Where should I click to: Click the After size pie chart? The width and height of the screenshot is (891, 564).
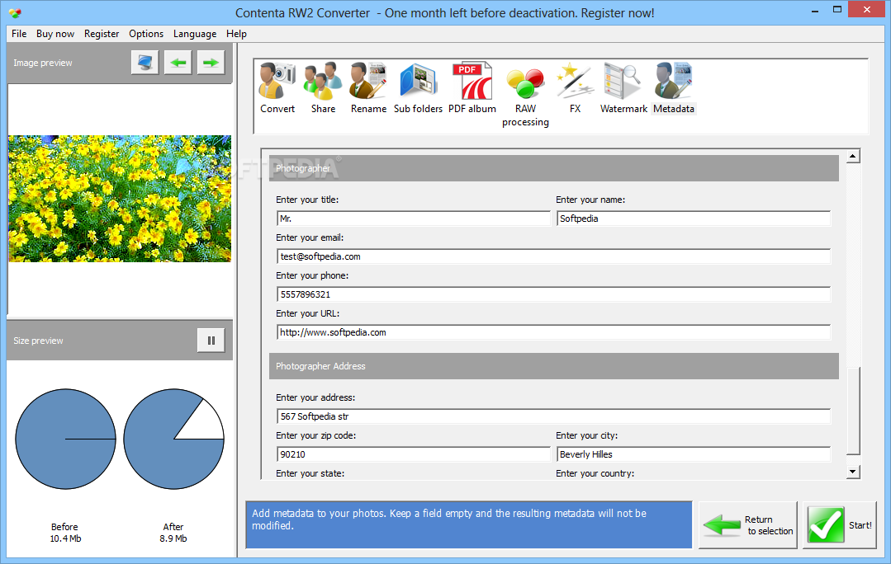click(173, 439)
